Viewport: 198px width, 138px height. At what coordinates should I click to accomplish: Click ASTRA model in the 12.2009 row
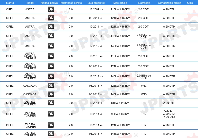[x=30, y=9]
